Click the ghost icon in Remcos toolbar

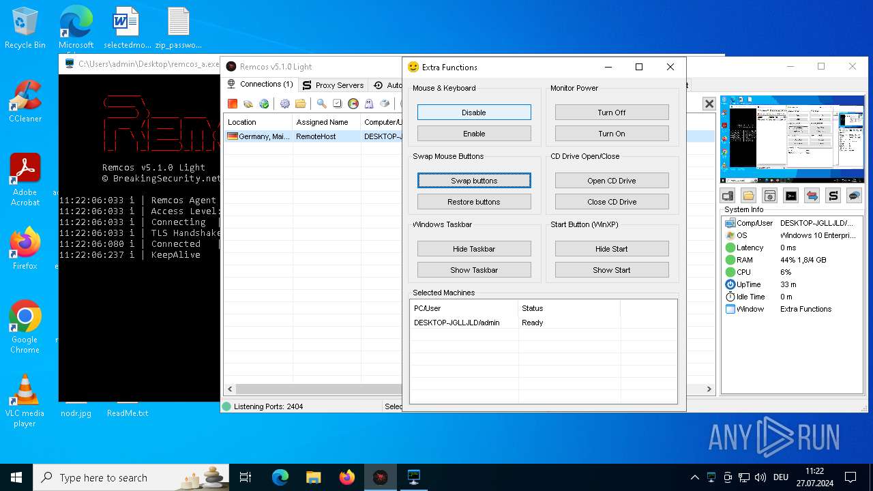click(x=369, y=104)
